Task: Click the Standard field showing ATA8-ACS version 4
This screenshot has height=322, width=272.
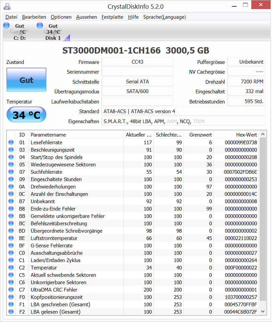Action: tap(183, 111)
